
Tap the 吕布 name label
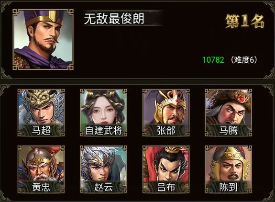click(x=166, y=187)
